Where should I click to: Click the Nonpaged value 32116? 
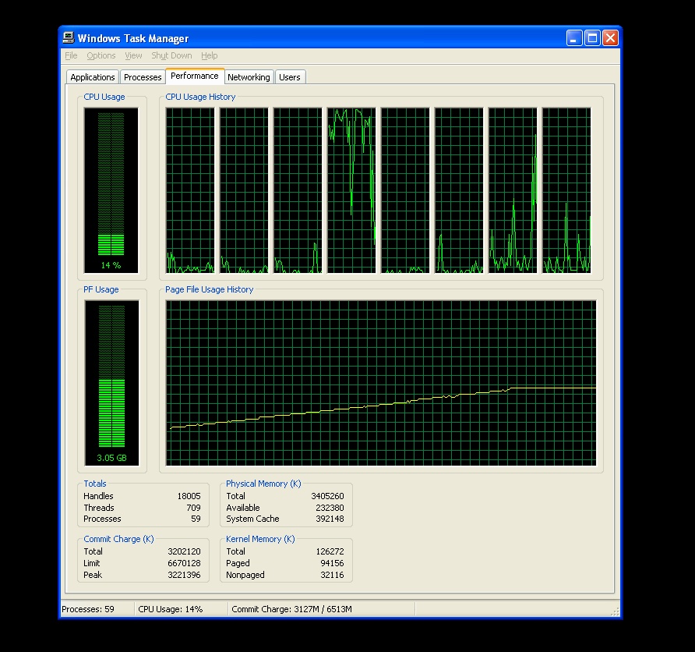[x=332, y=574]
